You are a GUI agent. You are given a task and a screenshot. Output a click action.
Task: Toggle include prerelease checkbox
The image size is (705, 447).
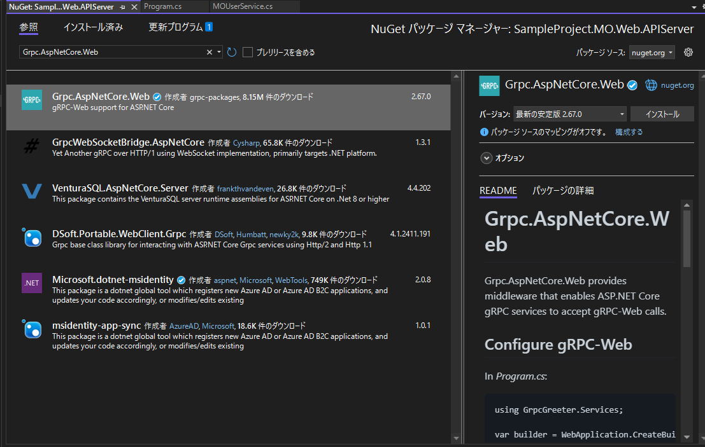coord(248,52)
